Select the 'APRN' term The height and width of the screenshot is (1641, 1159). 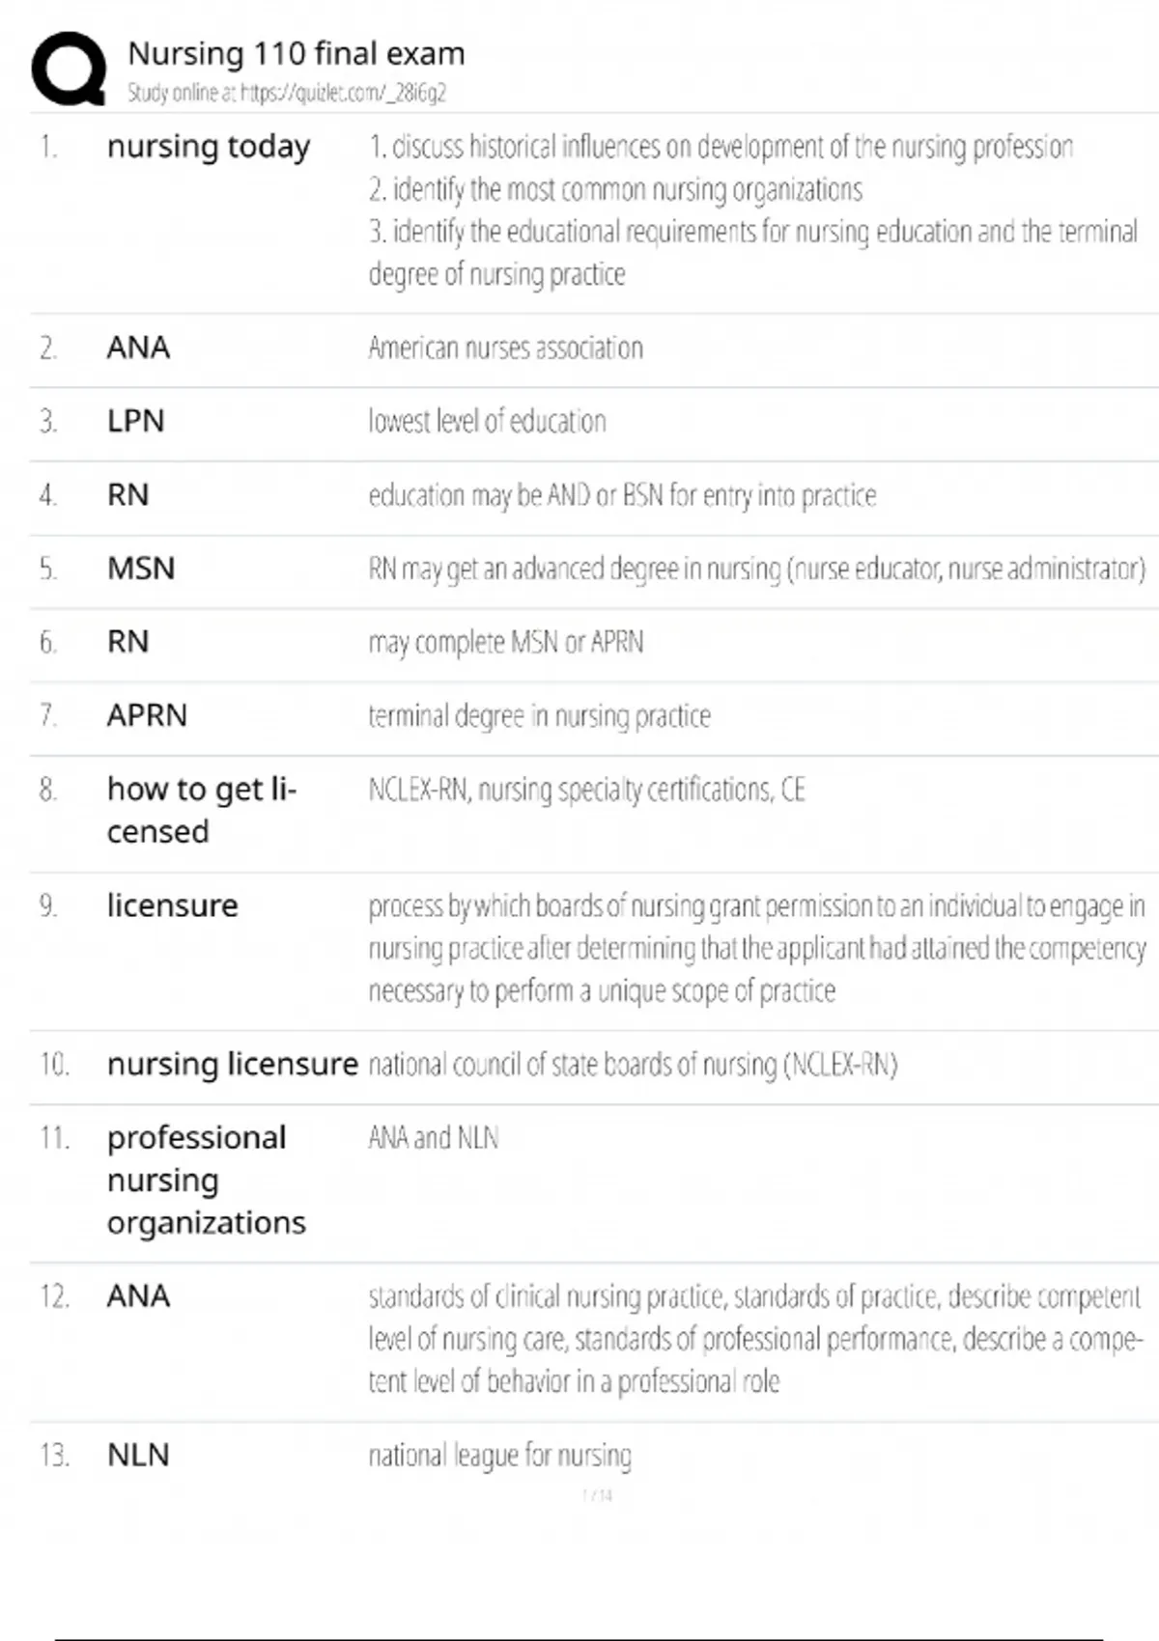pos(147,715)
